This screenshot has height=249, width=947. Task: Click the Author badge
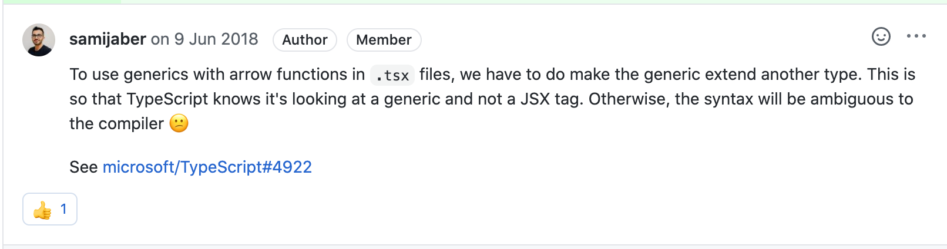click(304, 40)
